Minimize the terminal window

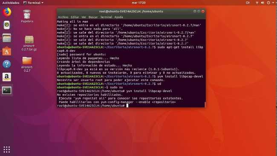coord(195,12)
